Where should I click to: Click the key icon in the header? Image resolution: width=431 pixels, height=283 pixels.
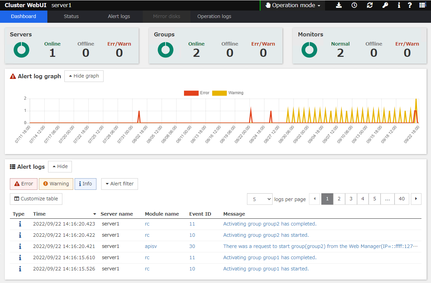tap(385, 5)
